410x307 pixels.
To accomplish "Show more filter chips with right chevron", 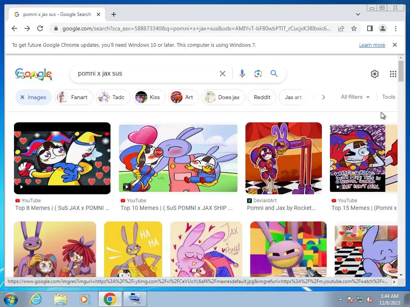I will pos(324,97).
